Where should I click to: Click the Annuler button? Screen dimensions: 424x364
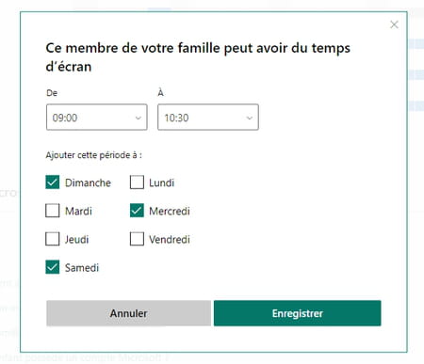tap(128, 313)
